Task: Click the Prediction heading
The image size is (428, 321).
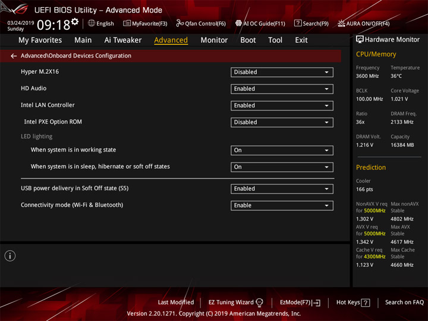Action: (371, 167)
